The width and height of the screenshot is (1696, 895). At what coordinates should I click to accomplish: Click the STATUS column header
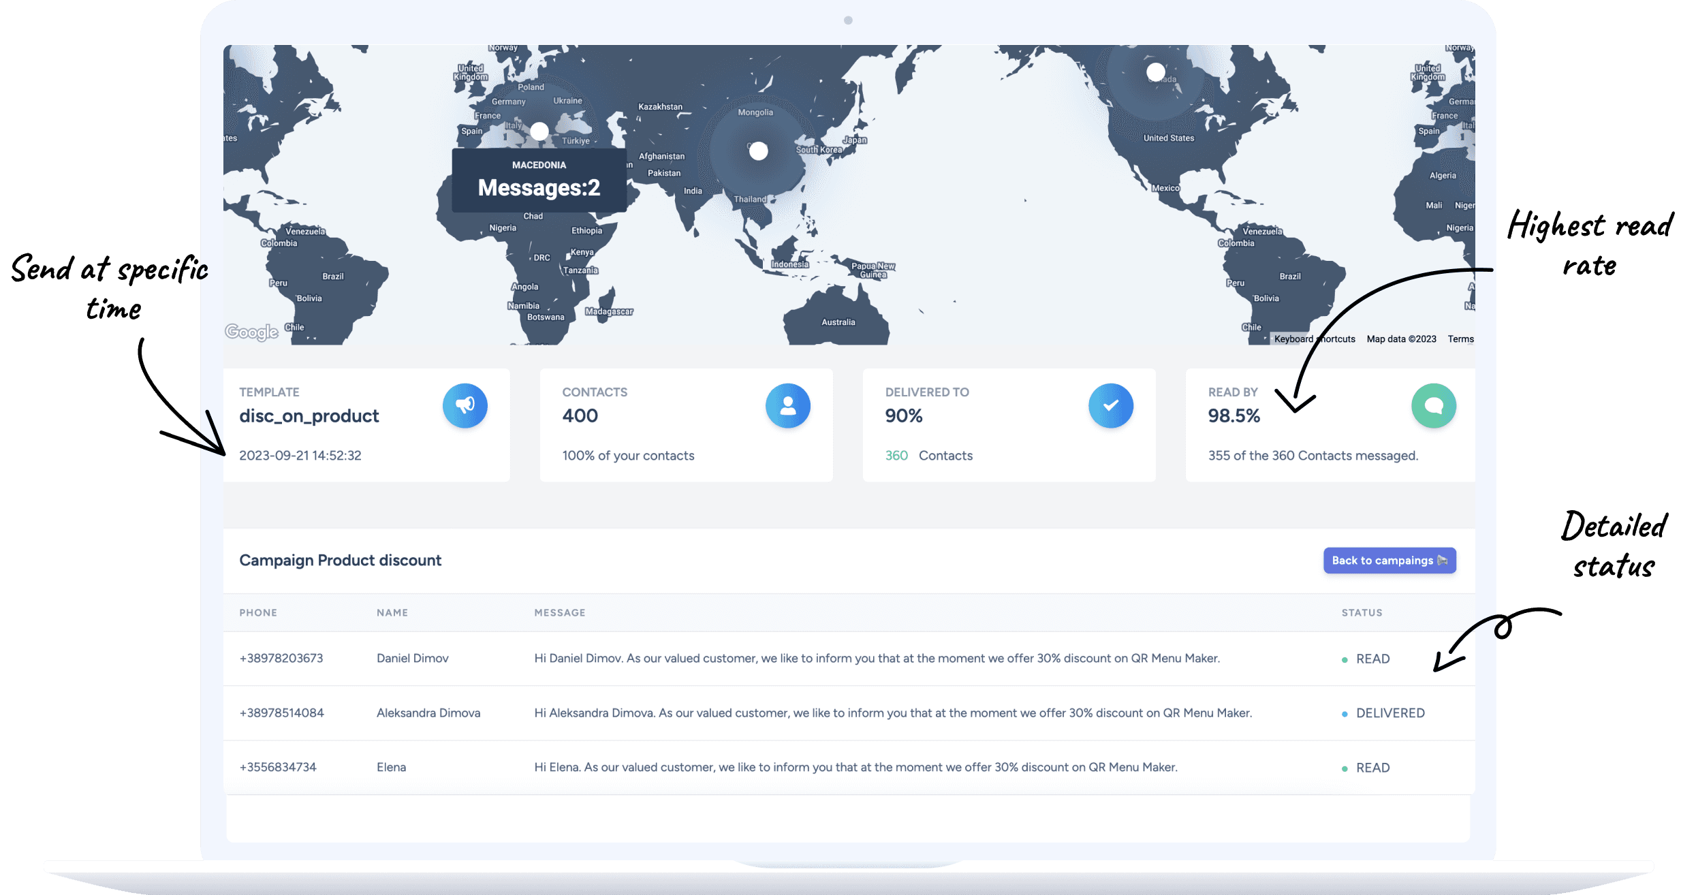[1361, 612]
